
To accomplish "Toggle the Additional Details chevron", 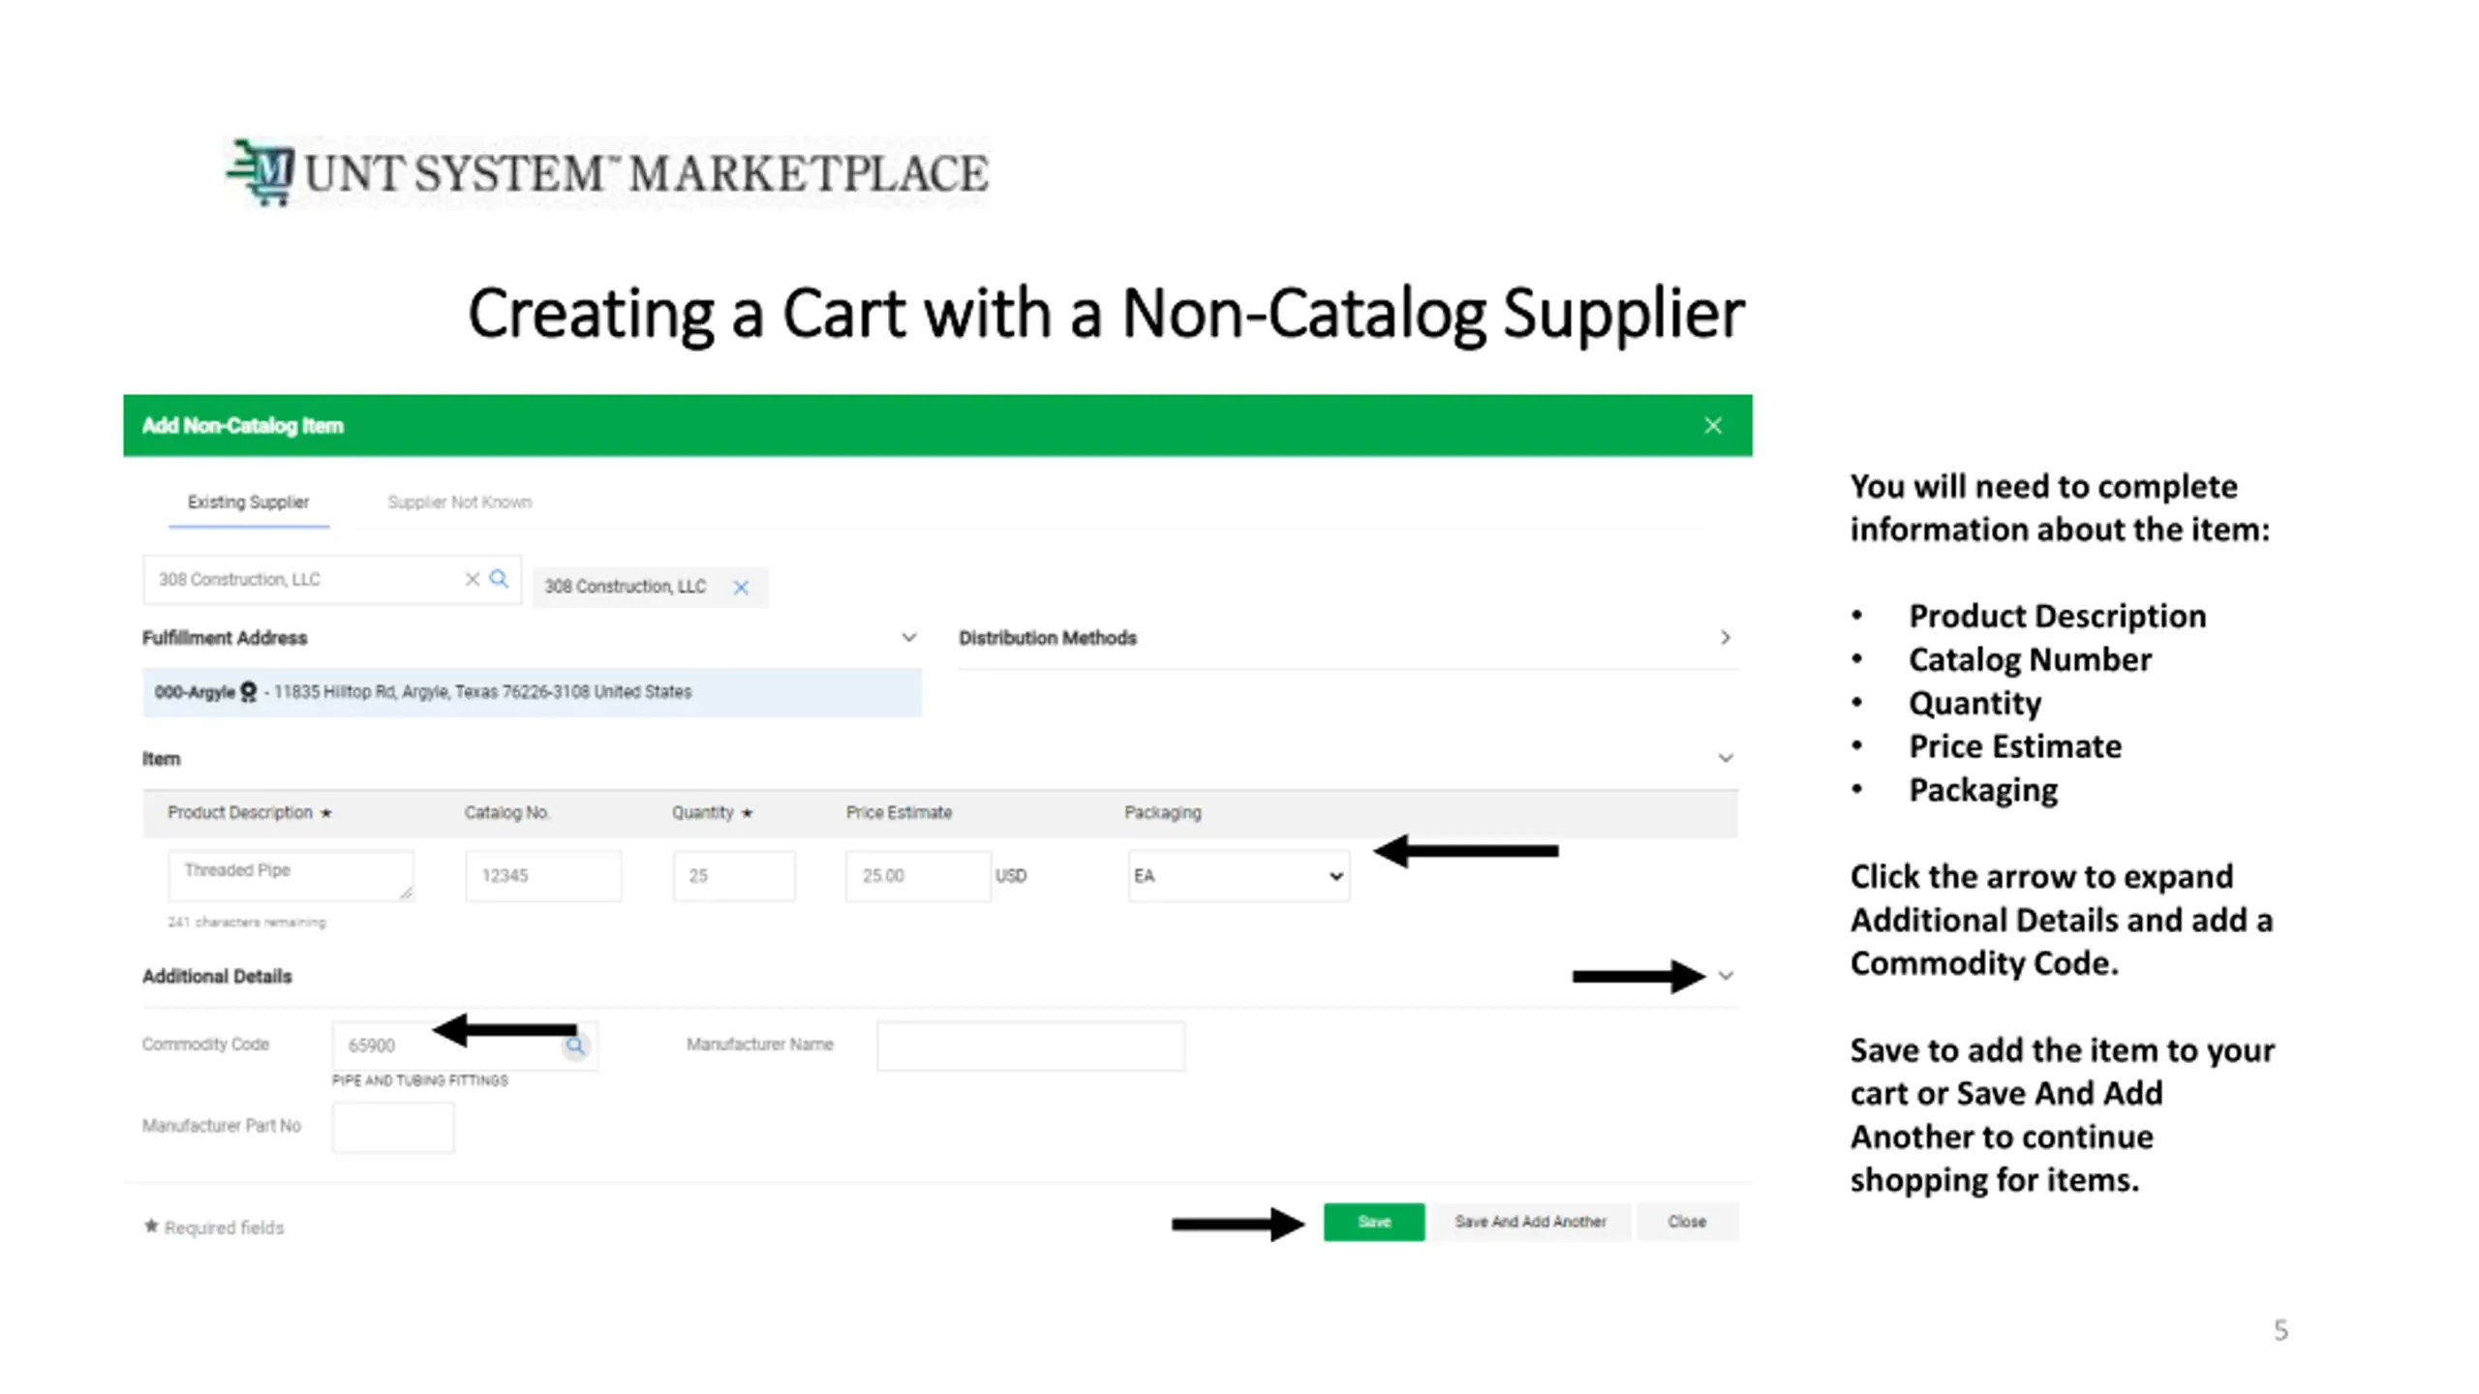I will click(1726, 976).
